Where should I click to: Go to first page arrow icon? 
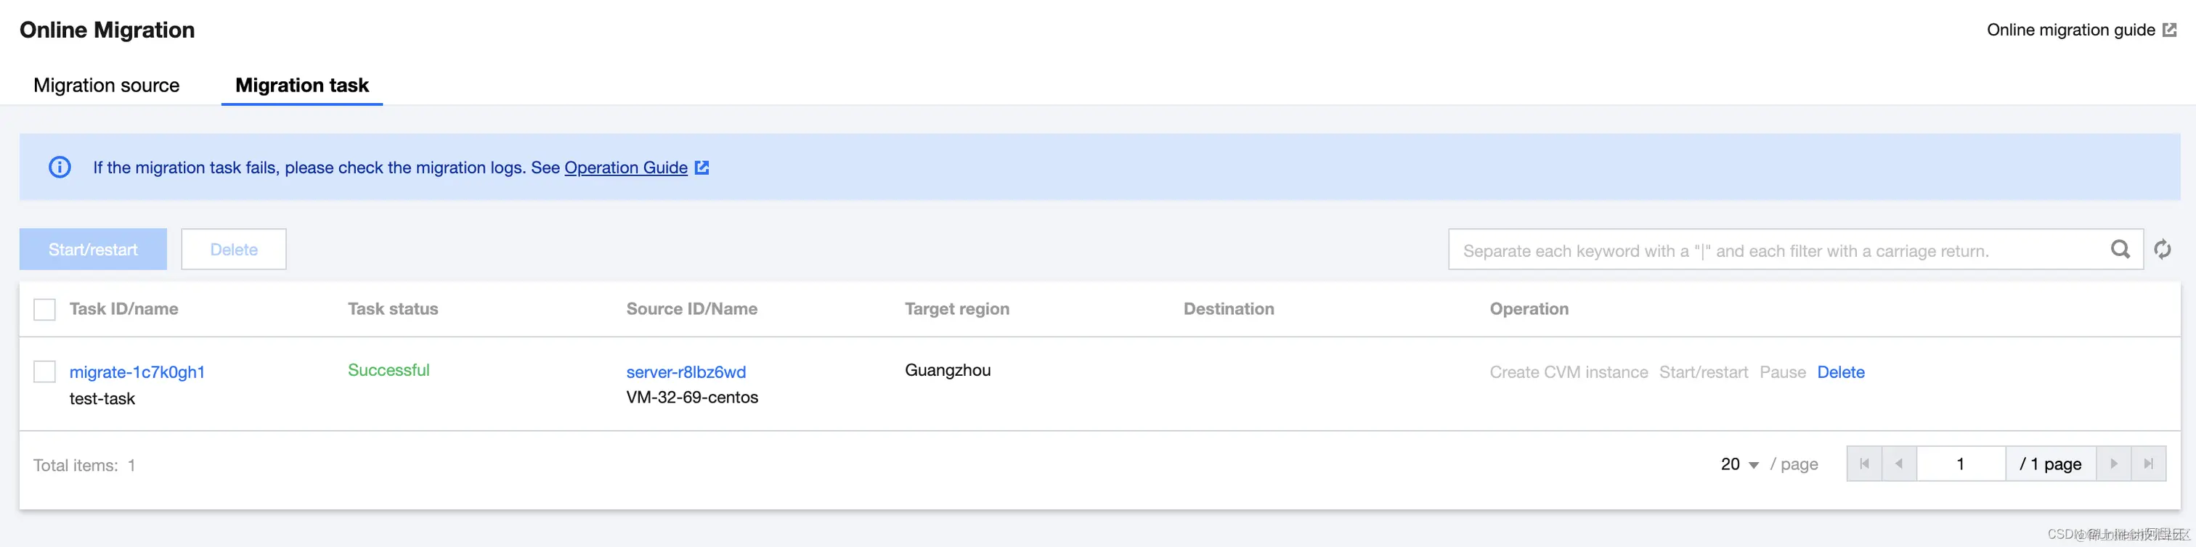pos(1864,464)
